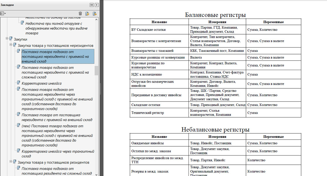Click cell Остатки по межд. заказам
The width and height of the screenshot is (327, 176).
click(159, 151)
